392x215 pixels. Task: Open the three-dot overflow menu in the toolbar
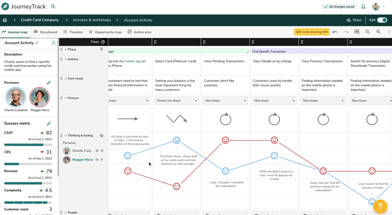[x=389, y=32]
